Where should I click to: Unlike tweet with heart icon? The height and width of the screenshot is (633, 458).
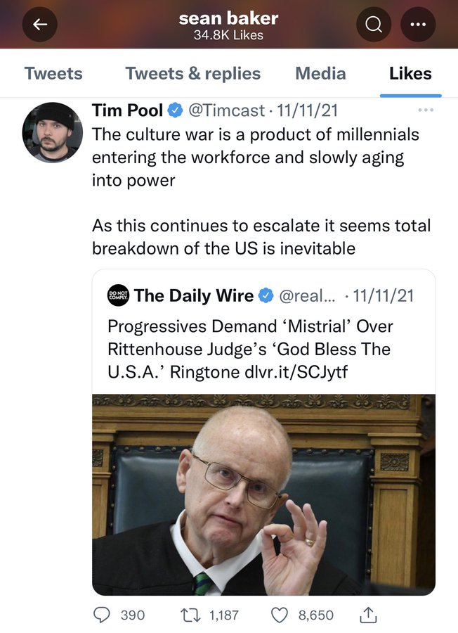[279, 615]
